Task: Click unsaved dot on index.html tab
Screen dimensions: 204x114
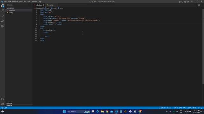Action: pyautogui.click(x=44, y=5)
